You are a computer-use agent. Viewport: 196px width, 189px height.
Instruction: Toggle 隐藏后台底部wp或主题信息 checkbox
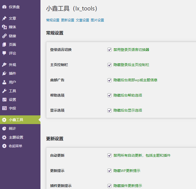[109, 80]
